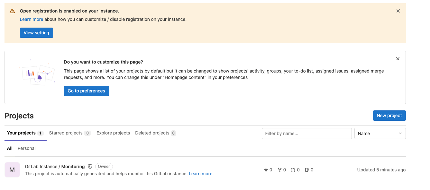Click the warning triangle icon in the banner
430x190 pixels.
(x=12, y=11)
